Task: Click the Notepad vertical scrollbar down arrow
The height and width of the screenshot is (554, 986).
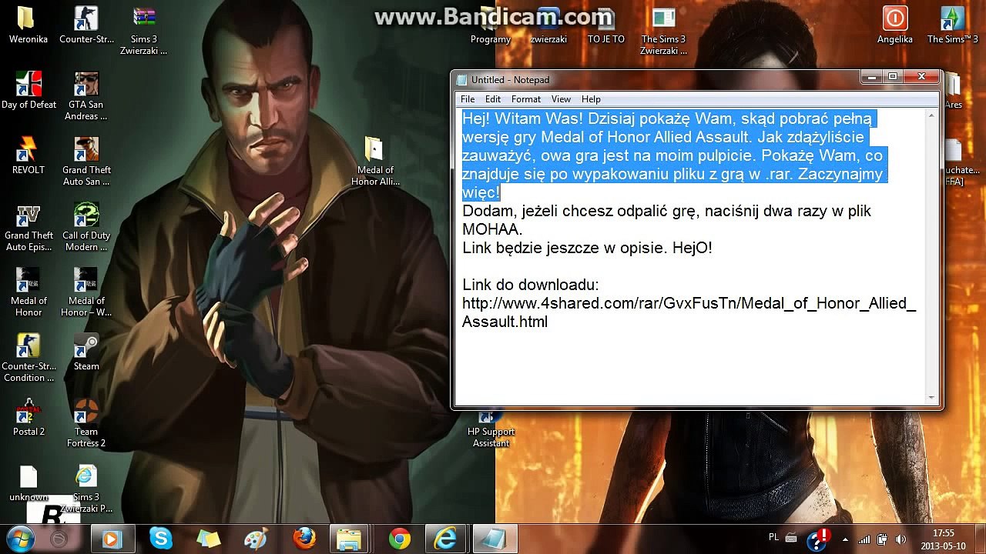Action: click(x=931, y=397)
